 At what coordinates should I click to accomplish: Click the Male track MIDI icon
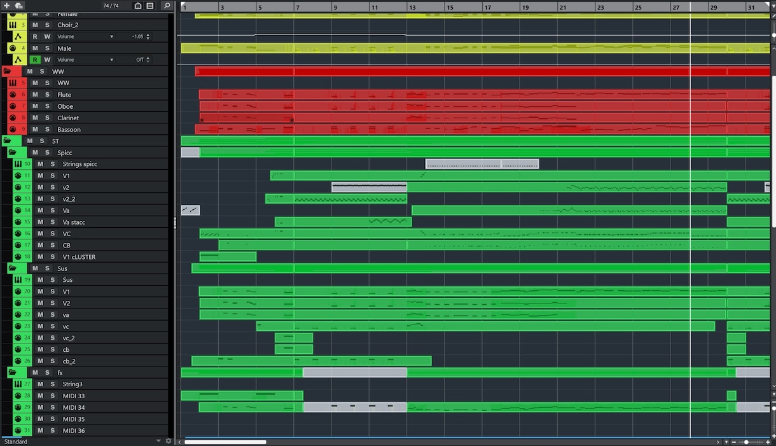pyautogui.click(x=13, y=48)
